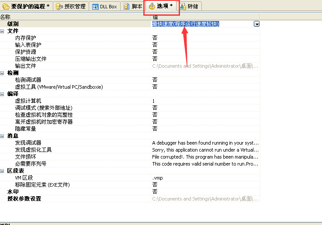Edit the VM 区段 value .vmp
This screenshot has width=322, height=225.
(157, 178)
